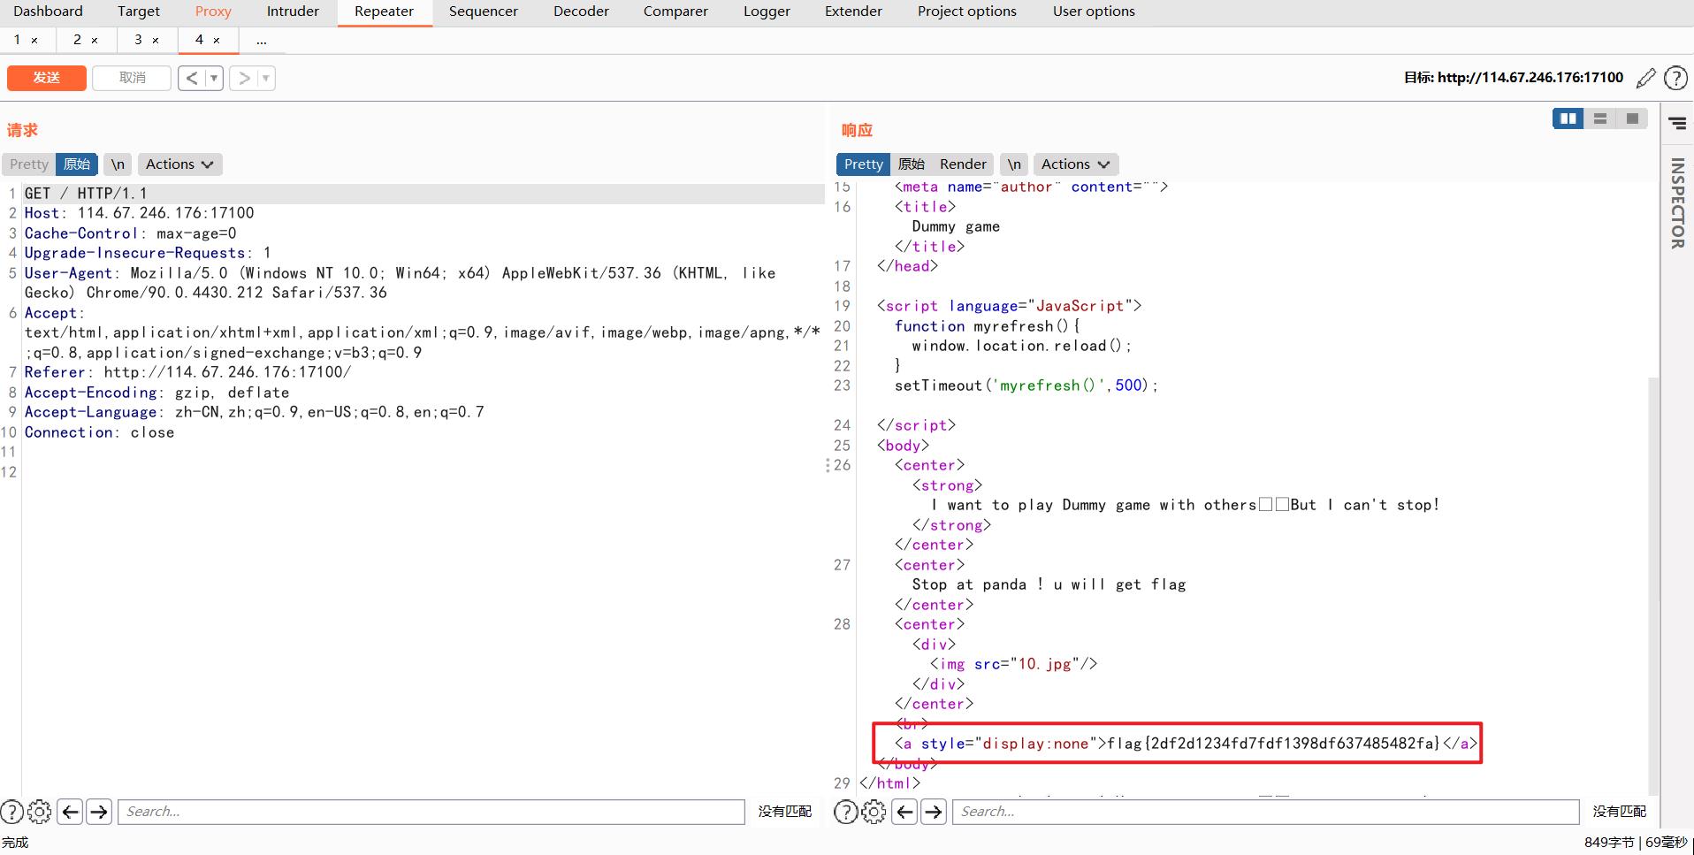The image size is (1694, 855).
Task: Close Repeater tab 4
Action: click(217, 41)
